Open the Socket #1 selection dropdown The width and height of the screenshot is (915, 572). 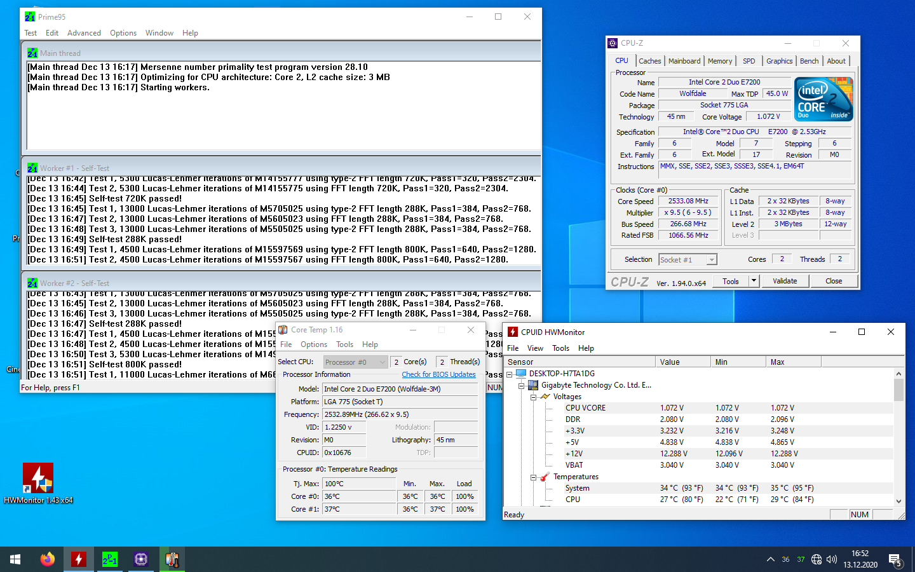pos(712,259)
